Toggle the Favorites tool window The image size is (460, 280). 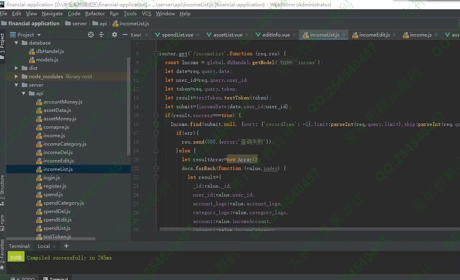tap(2, 254)
